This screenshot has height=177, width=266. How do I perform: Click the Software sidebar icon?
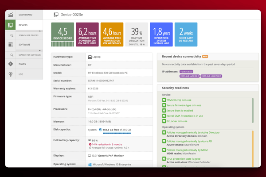[x=11, y=45]
